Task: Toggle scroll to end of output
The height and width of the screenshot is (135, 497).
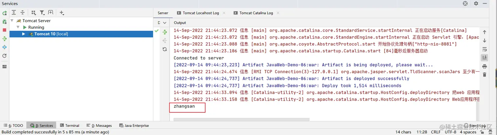Action: click(485, 58)
